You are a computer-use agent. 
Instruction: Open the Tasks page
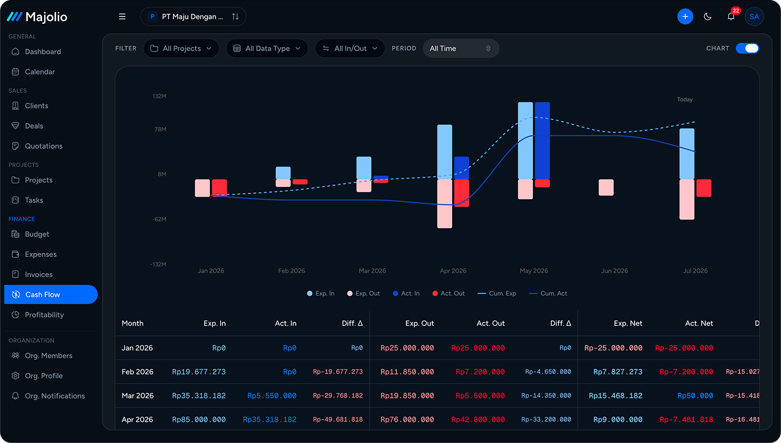51,200
